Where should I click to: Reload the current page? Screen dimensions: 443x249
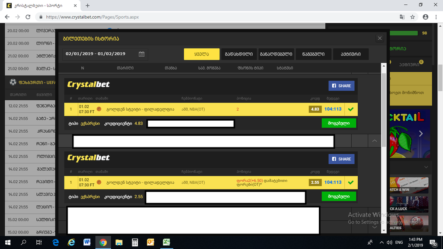coord(28,17)
